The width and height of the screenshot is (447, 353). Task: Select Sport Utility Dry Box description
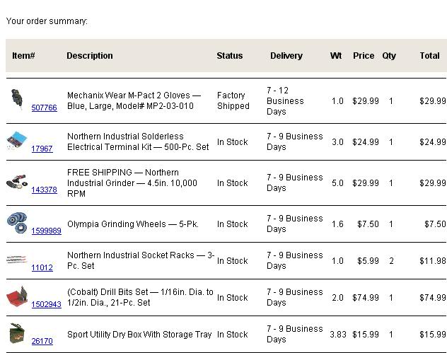click(139, 334)
